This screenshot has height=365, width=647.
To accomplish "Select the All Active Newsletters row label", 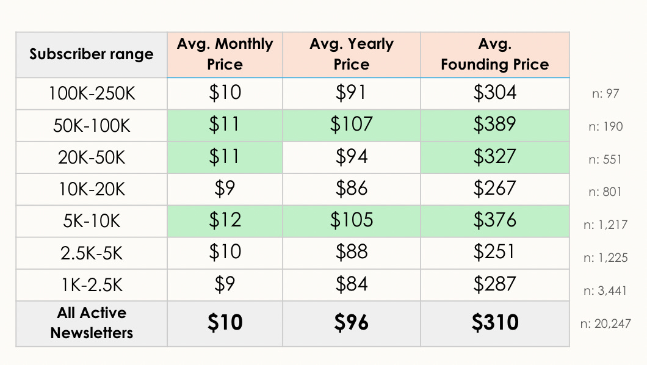I will [92, 323].
